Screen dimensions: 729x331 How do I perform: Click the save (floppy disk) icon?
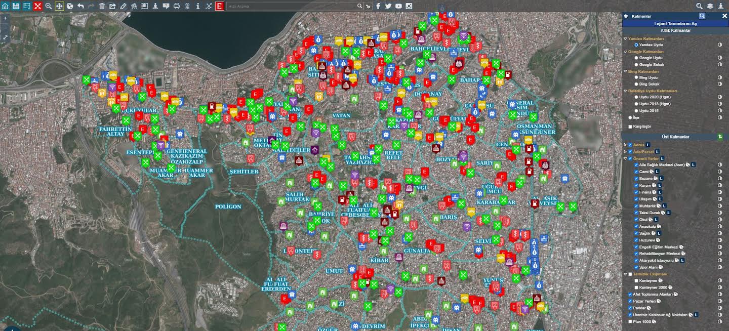[x=16, y=6]
